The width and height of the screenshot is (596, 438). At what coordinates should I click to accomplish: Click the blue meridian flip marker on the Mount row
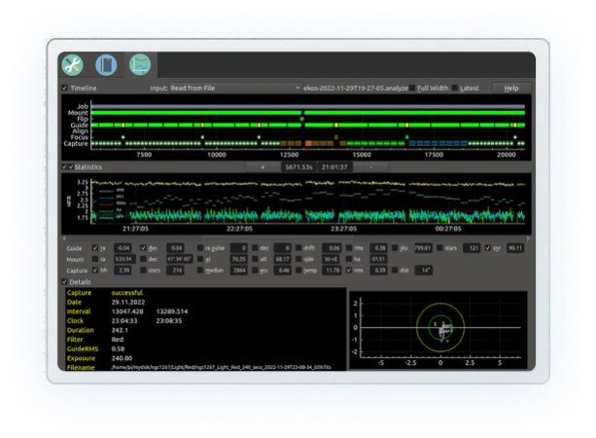click(302, 113)
